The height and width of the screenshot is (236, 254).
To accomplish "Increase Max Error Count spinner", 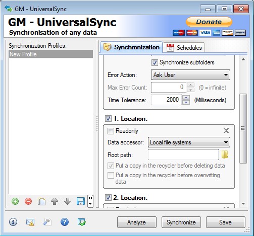I will pyautogui.click(x=191, y=85).
